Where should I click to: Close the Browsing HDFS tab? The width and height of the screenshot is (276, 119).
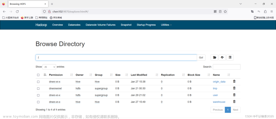[x=45, y=4]
